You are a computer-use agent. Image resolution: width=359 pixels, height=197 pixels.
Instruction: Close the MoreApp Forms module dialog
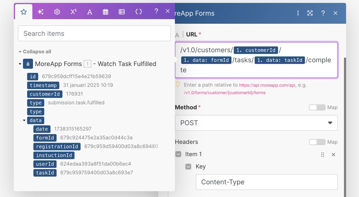(x=335, y=13)
